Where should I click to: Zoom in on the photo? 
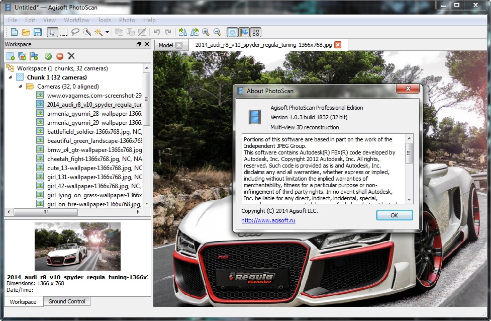[206, 32]
